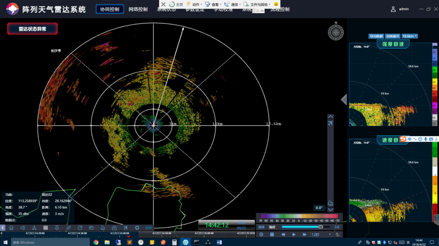The image size is (439, 246).
Task: Switch to the 流程控制 tab
Action: click(x=280, y=10)
